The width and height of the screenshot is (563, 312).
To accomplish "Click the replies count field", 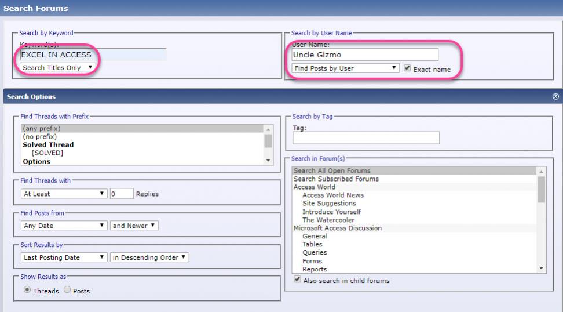I will [122, 194].
